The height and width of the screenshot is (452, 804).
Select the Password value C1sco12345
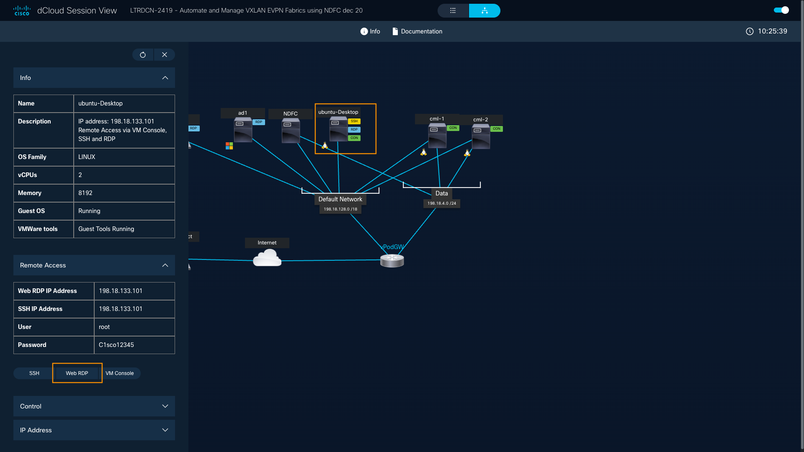pyautogui.click(x=116, y=345)
